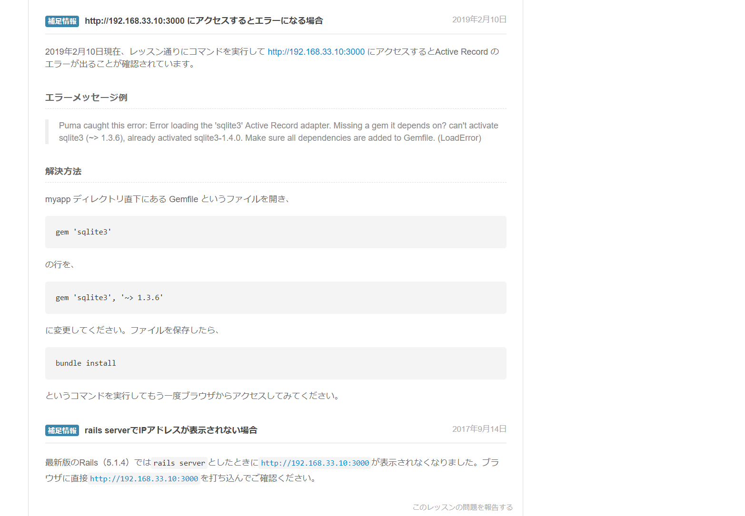745x516 pixels.
Task: Click the top 補足情報 badge
Action: pos(62,21)
